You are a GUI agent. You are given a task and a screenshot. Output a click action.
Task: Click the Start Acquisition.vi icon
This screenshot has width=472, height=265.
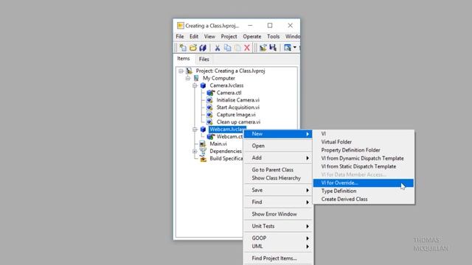[209, 107]
